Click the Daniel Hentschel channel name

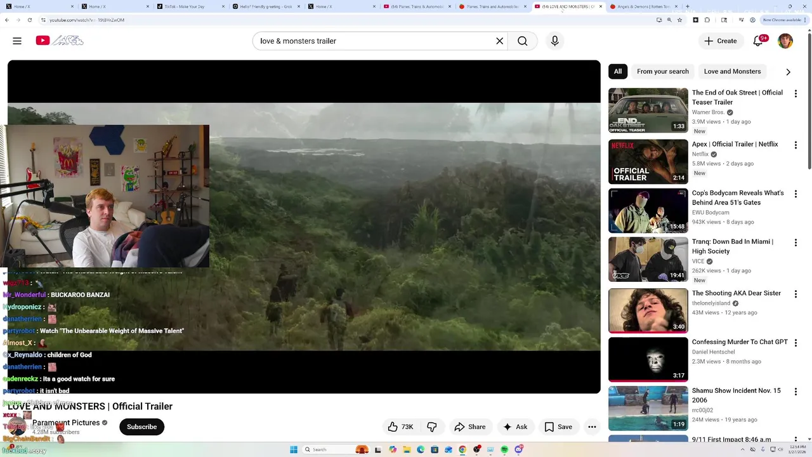coord(714,352)
